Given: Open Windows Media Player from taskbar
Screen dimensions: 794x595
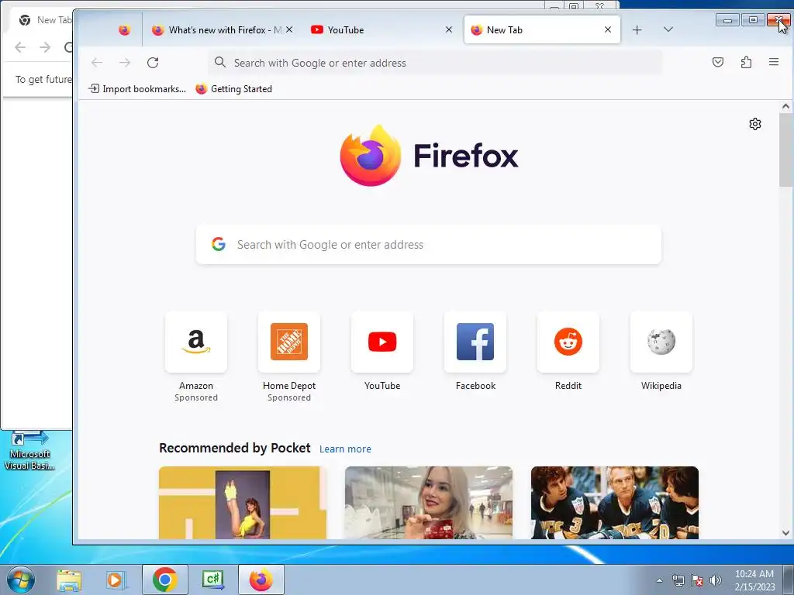Looking at the screenshot, I should [116, 580].
